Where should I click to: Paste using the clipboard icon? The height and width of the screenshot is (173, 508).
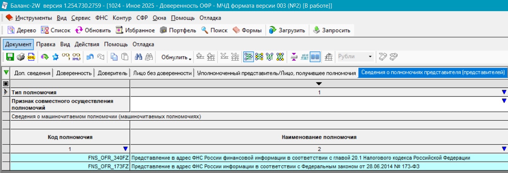pyautogui.click(x=124, y=57)
